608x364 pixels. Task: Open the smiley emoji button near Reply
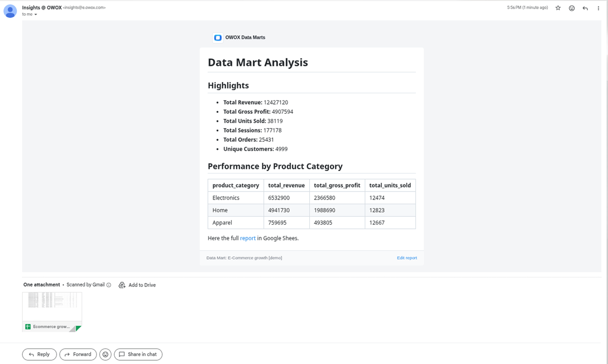pyautogui.click(x=105, y=354)
